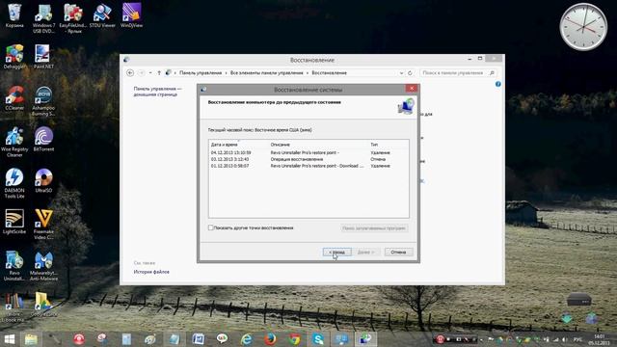Viewport: 617px width, 347px height.
Task: Launch DAEMON Tools Lite from the desktop
Action: pyautogui.click(x=14, y=184)
